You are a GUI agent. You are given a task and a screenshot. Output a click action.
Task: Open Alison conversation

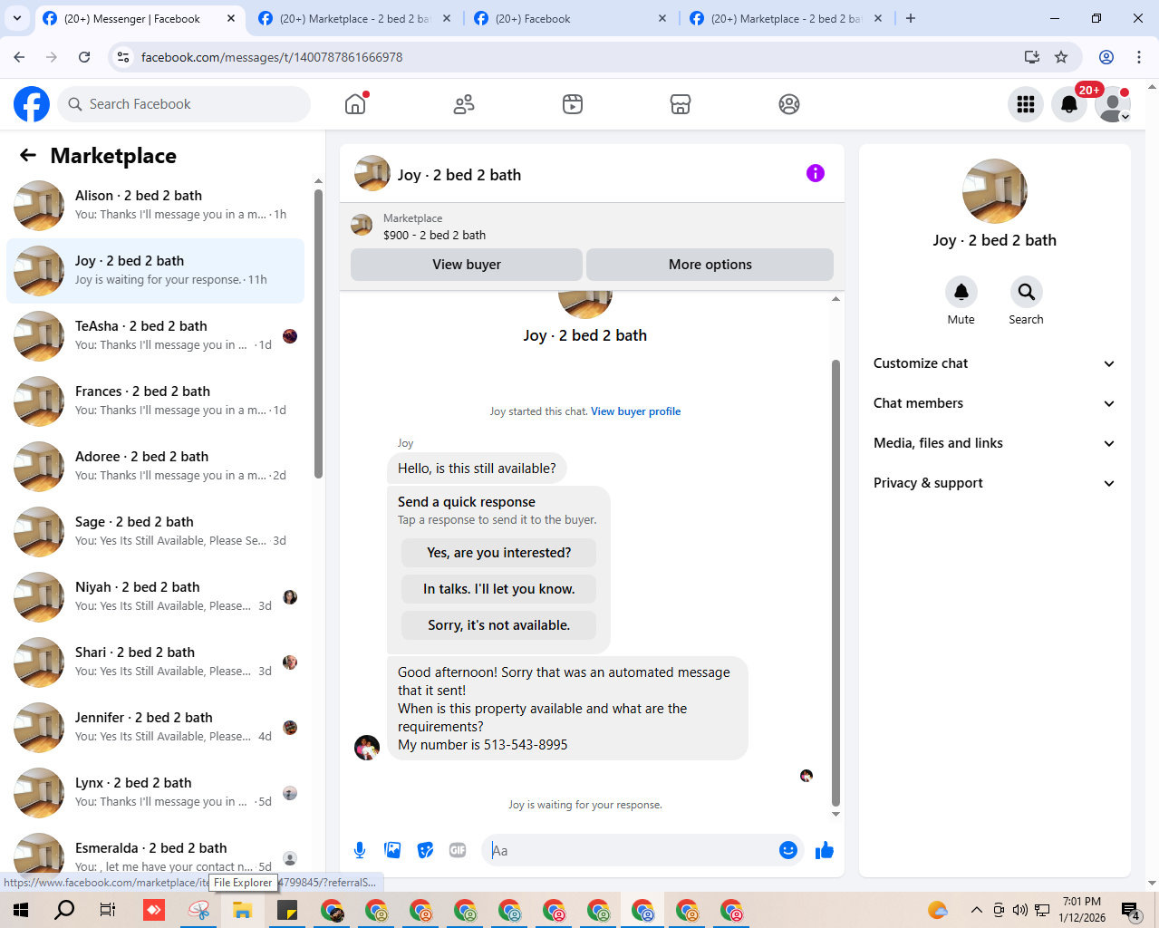point(156,206)
